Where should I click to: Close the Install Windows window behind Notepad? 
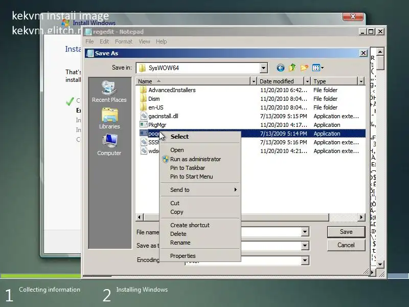pyautogui.click(x=353, y=16)
